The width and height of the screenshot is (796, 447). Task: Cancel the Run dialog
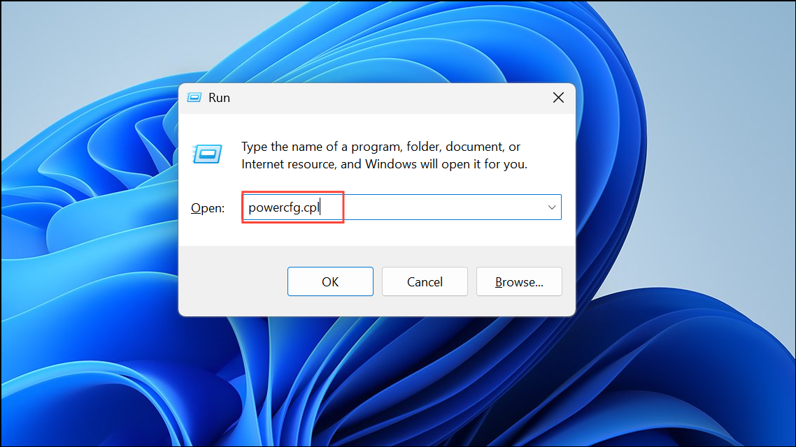click(425, 281)
